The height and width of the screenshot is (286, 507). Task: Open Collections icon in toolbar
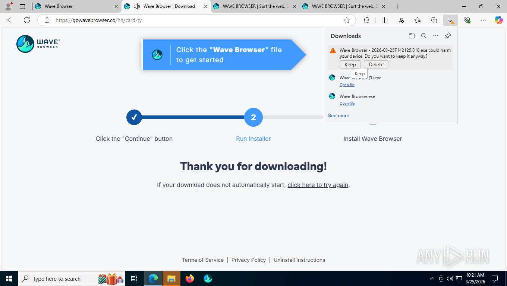434,20
